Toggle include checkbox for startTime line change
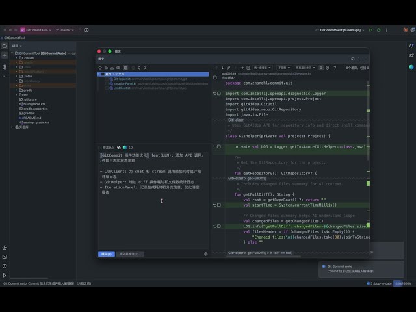Viewport: 416px width, 312px height. pyautogui.click(x=219, y=205)
